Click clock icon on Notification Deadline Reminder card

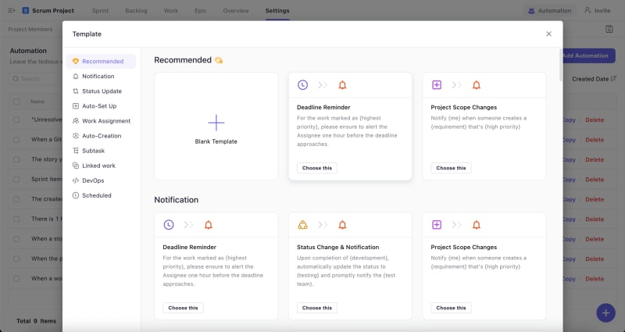[x=169, y=225]
